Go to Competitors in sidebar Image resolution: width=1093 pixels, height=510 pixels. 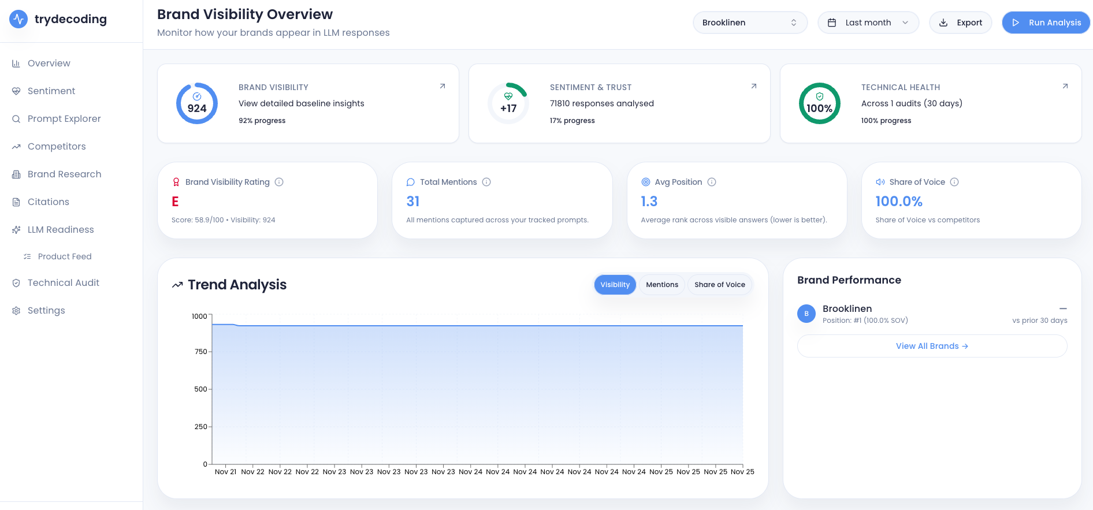(x=57, y=146)
